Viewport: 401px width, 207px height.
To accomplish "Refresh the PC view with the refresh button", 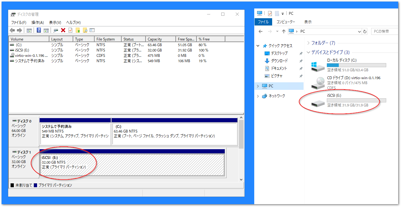I will tap(365, 31).
